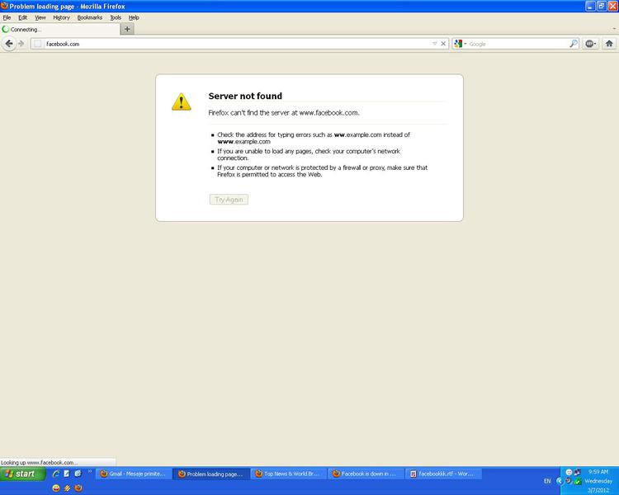Open the History menu

pos(62,17)
